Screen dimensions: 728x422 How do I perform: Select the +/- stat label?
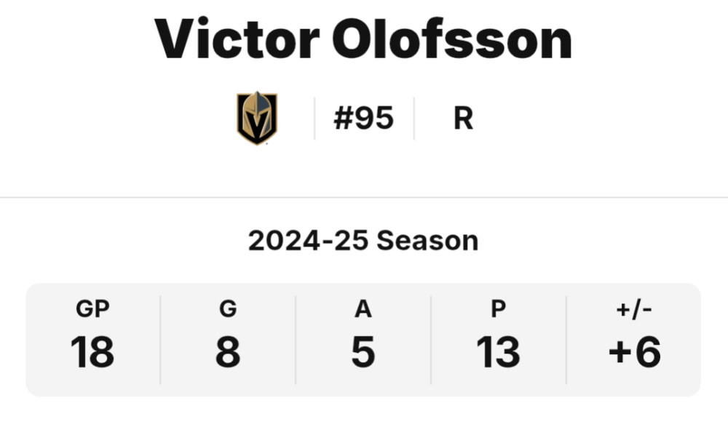click(x=634, y=309)
